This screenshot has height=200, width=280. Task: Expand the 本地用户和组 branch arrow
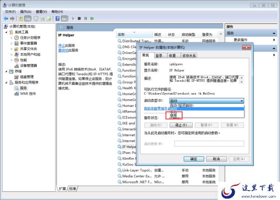(x=11, y=55)
